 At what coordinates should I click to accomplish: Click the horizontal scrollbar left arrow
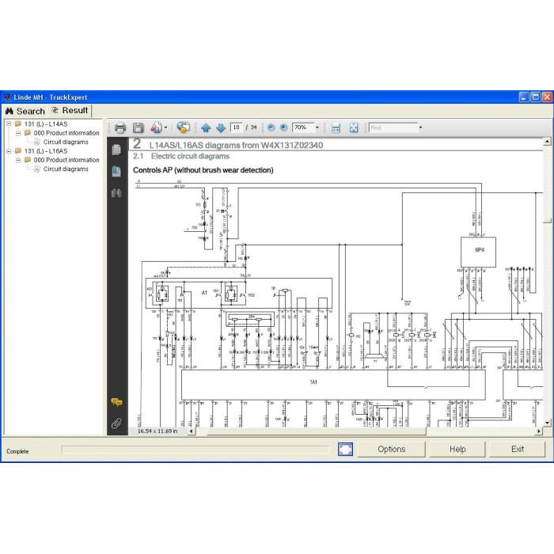pos(192,431)
